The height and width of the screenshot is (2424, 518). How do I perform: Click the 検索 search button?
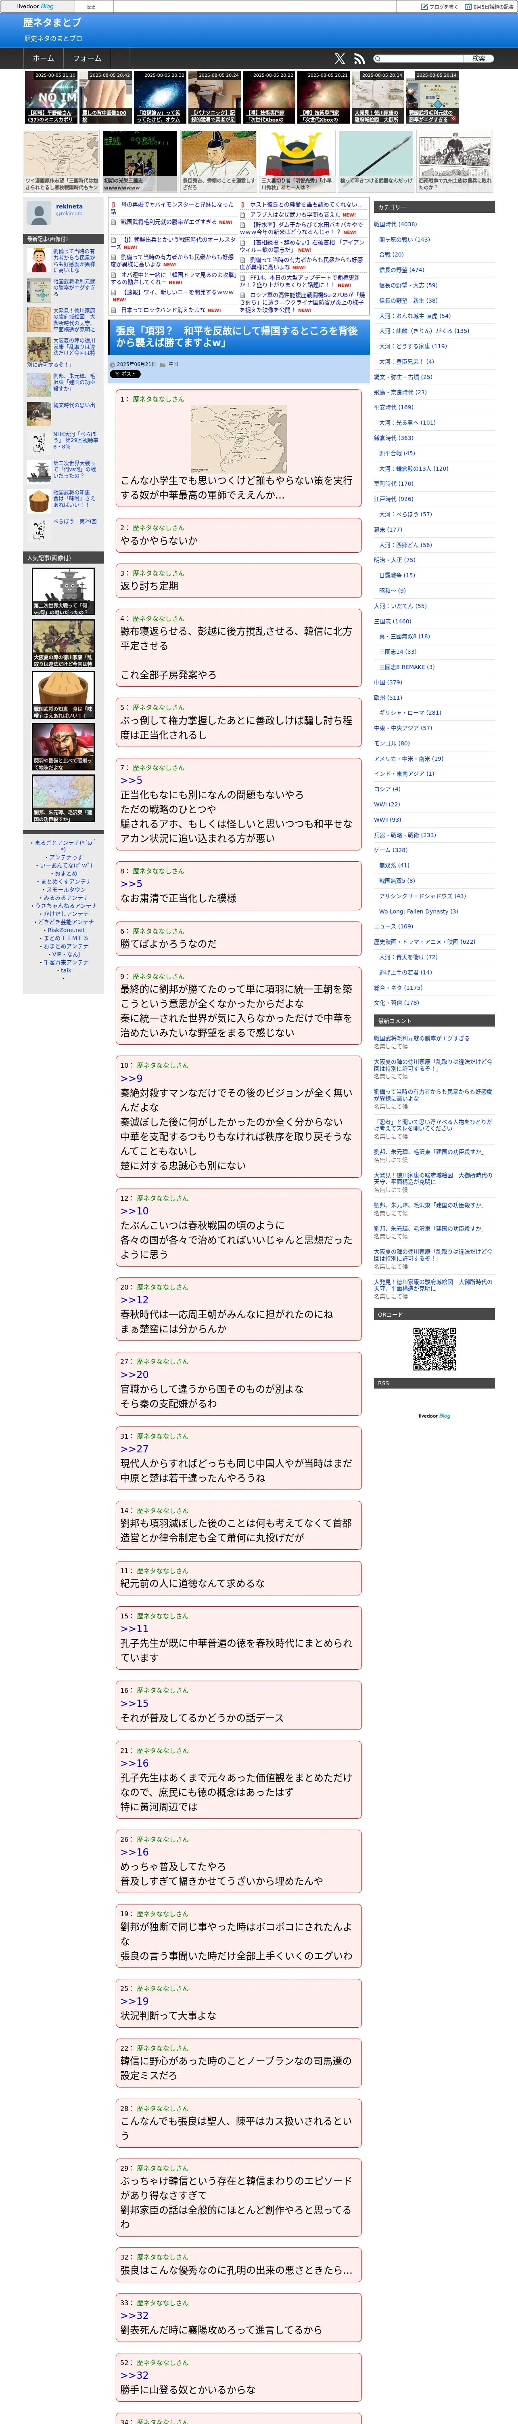(478, 58)
